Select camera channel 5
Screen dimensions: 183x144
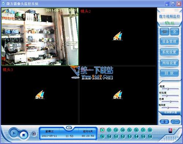click(130, 130)
